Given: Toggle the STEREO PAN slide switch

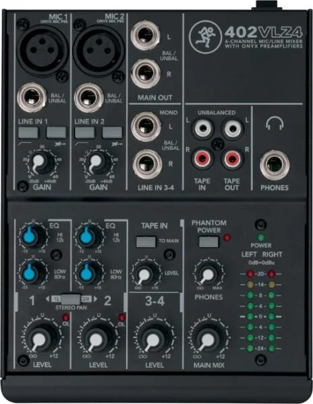Looking at the screenshot, I should [x=71, y=299].
